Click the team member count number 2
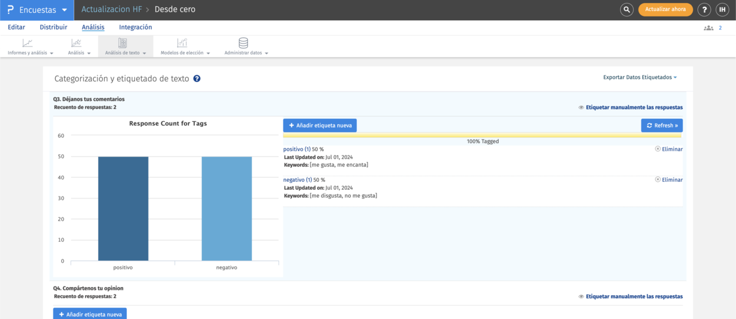This screenshot has width=736, height=319. [720, 28]
